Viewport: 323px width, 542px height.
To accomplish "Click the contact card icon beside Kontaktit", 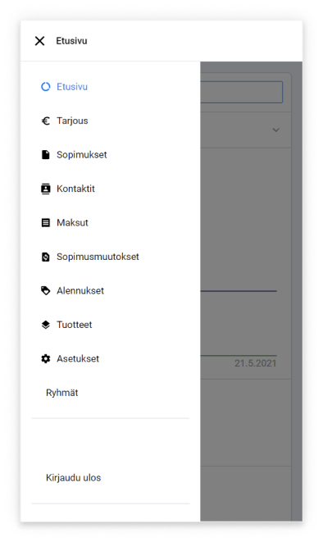I will (46, 189).
